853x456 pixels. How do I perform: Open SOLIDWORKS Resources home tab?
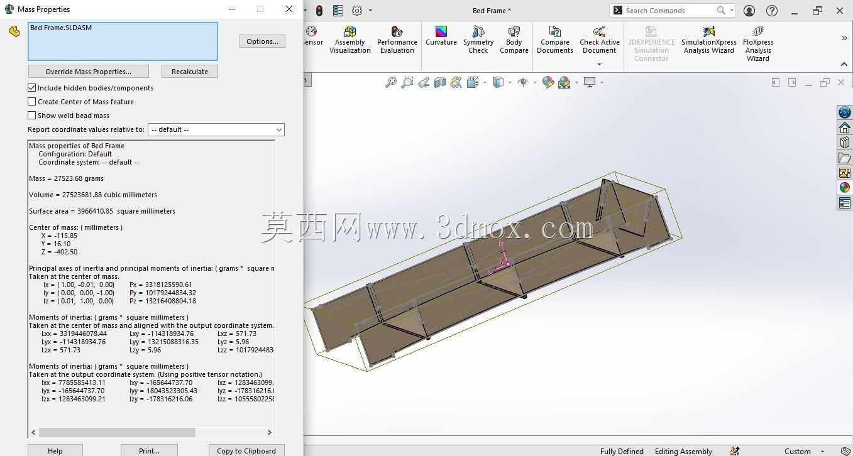coord(844,128)
